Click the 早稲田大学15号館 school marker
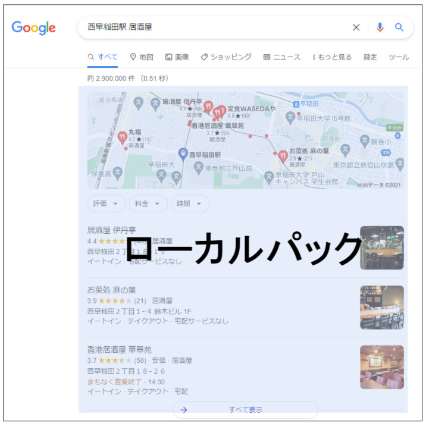Screen dimensions: 426x423 click(290, 117)
